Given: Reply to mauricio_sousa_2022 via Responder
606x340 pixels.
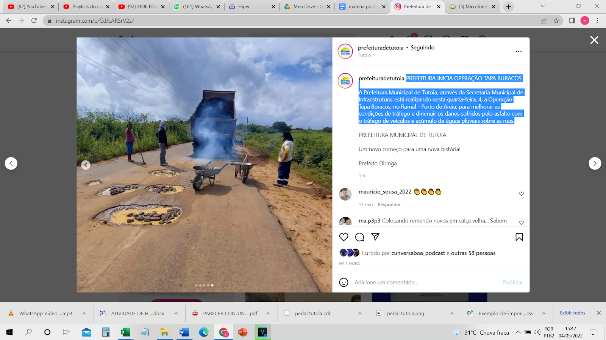Looking at the screenshot, I should (x=389, y=204).
